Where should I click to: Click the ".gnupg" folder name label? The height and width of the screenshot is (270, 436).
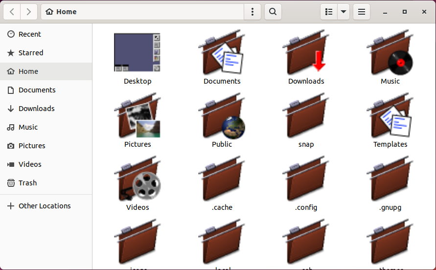coord(390,207)
